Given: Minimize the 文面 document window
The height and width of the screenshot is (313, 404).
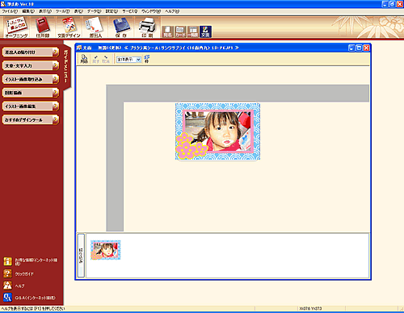Looking at the screenshot, I should (351, 48).
